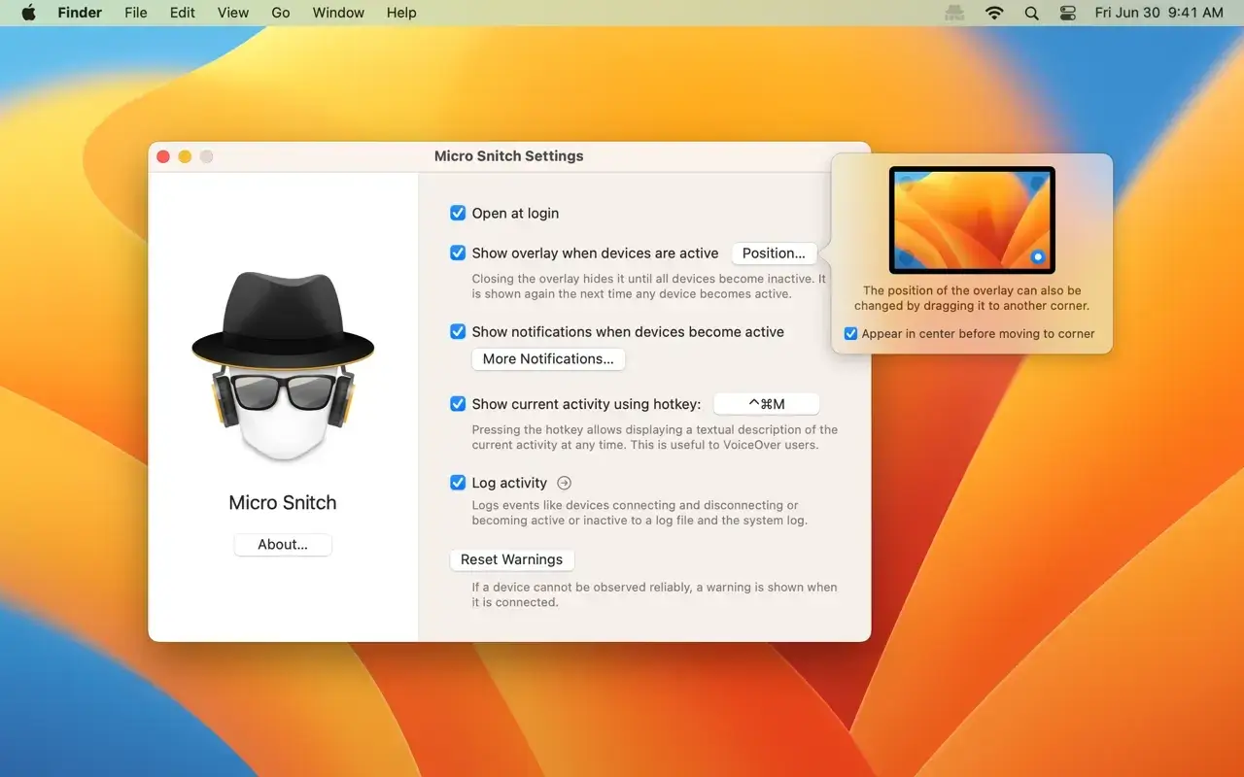The height and width of the screenshot is (777, 1244).
Task: Open the Apple menu
Action: click(x=28, y=13)
